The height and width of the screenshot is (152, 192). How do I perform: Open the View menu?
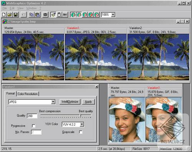point(20,8)
